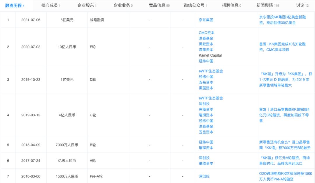The height and width of the screenshot is (183, 315).
Task: Open the 招聘信息 tab
Action: (231, 6)
